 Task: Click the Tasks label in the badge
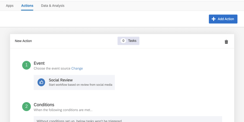tap(132, 41)
